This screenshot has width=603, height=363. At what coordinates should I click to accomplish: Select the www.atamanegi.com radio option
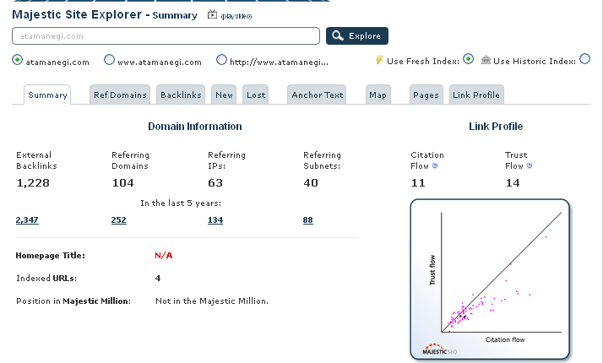pyautogui.click(x=109, y=60)
